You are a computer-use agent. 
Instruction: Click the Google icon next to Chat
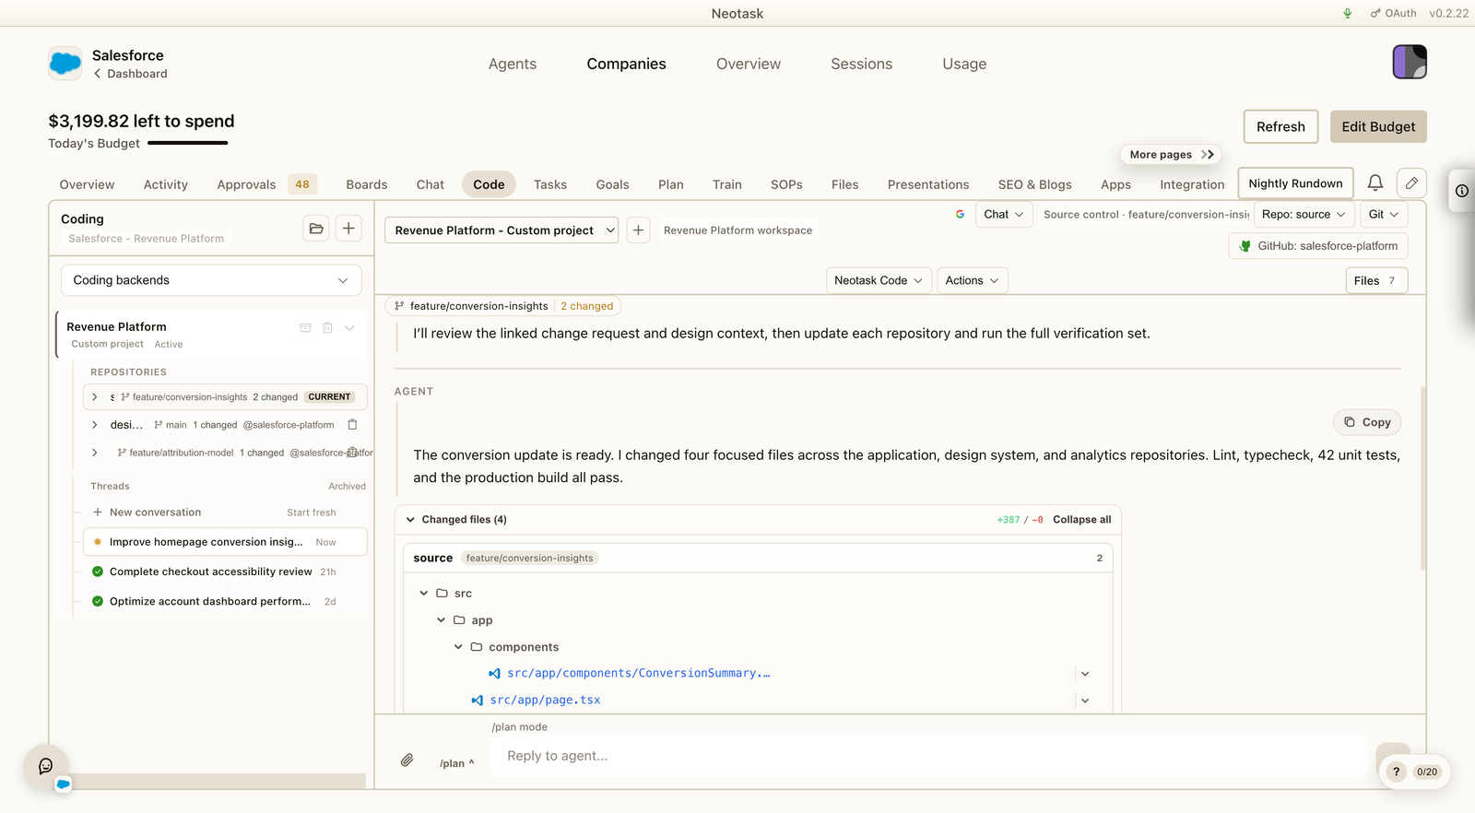pyautogui.click(x=960, y=214)
